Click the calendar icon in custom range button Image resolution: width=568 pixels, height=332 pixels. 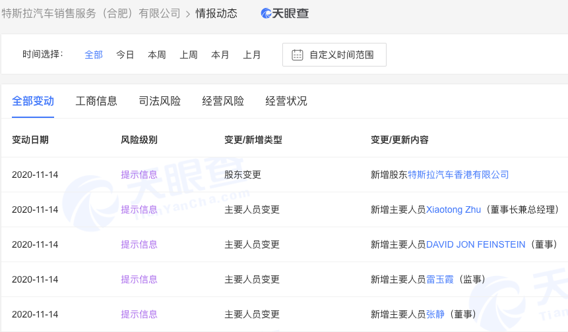click(298, 55)
